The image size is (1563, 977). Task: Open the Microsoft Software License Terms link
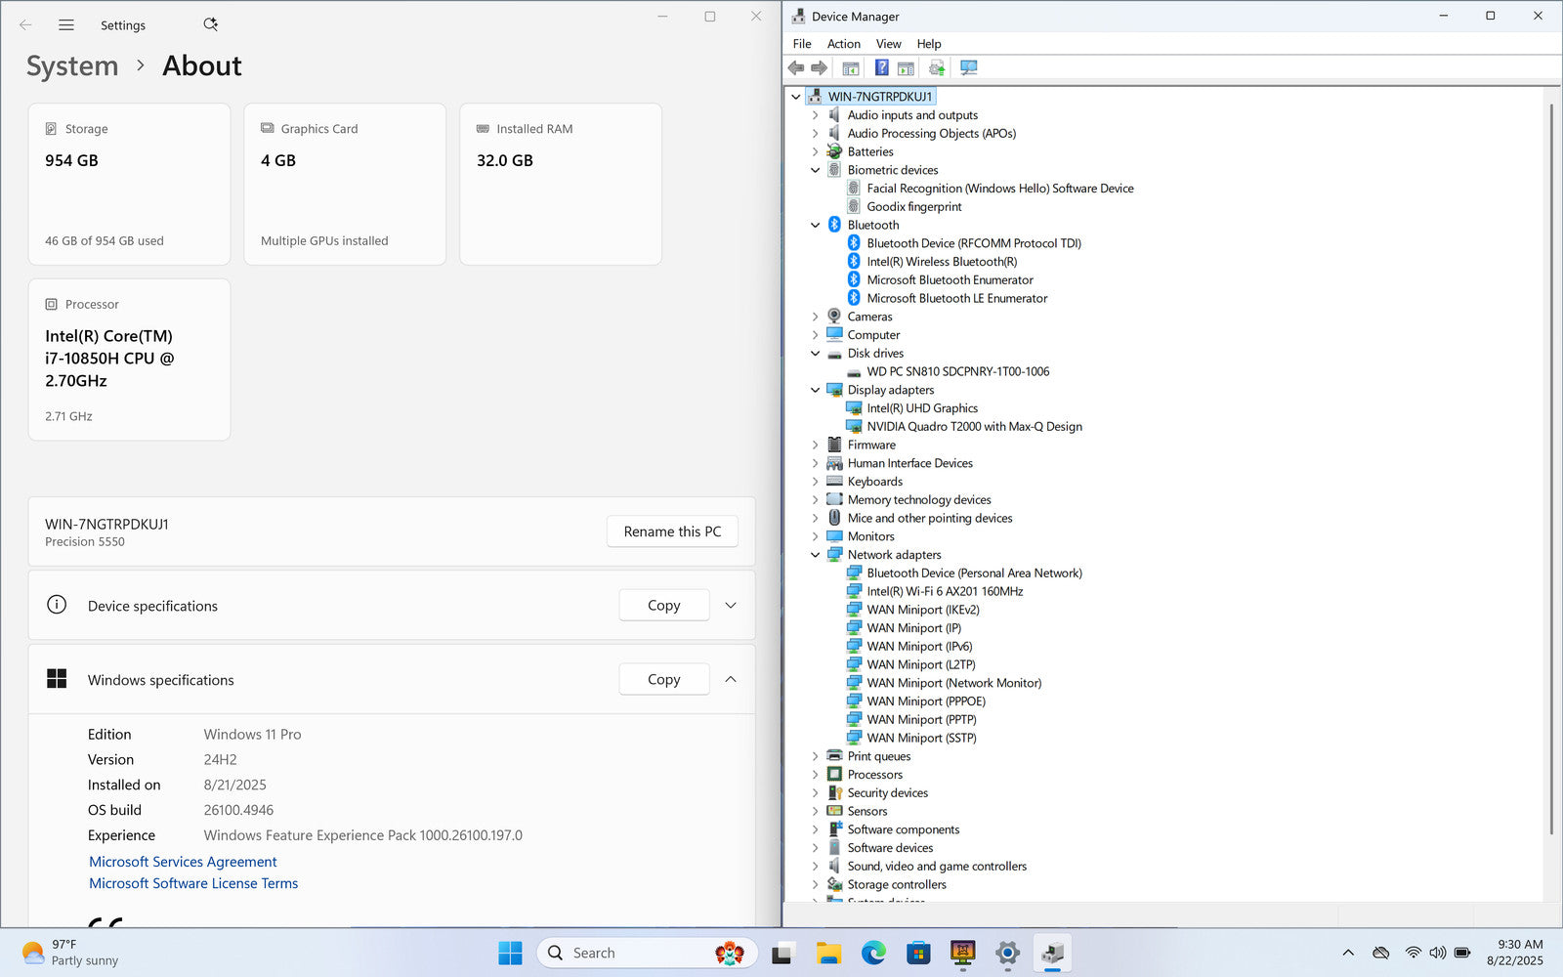(193, 883)
